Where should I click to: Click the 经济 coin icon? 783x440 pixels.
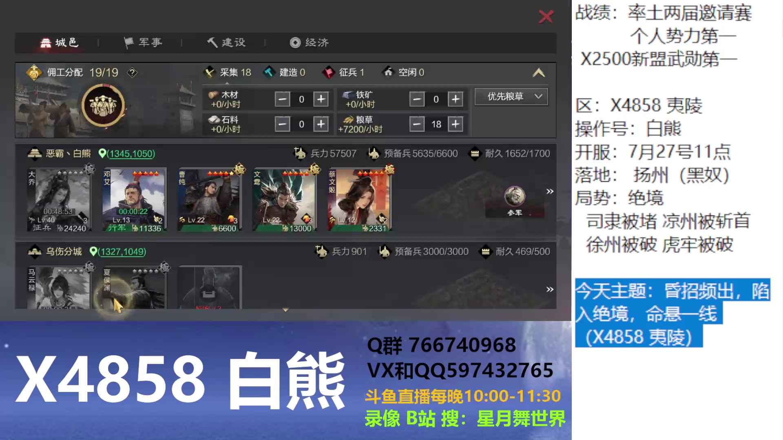[295, 42]
